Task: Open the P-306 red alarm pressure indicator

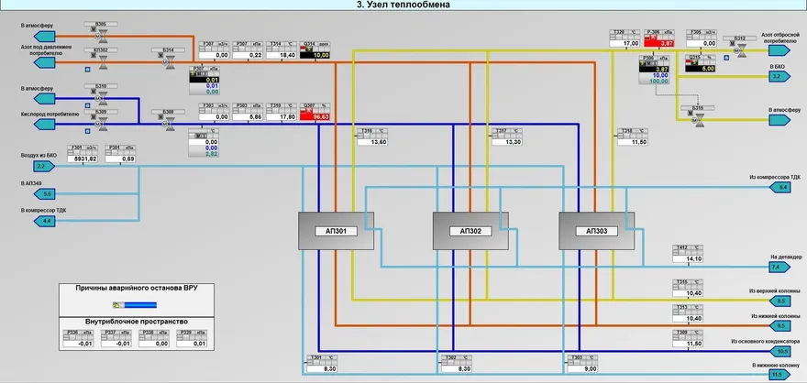Action: (x=659, y=38)
